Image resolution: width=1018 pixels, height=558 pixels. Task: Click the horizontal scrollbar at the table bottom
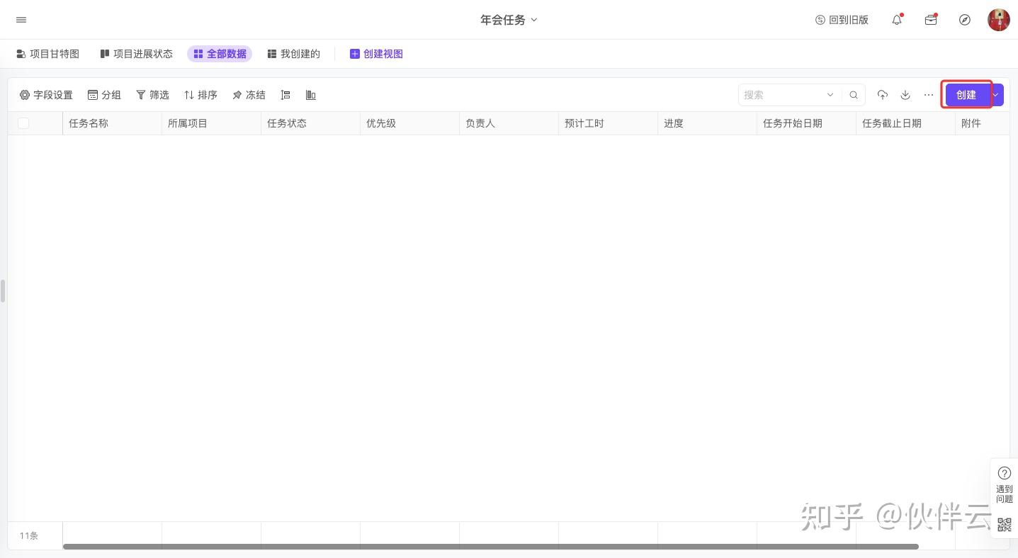[x=490, y=547]
